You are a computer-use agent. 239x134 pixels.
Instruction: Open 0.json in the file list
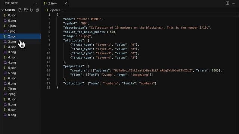(21, 15)
